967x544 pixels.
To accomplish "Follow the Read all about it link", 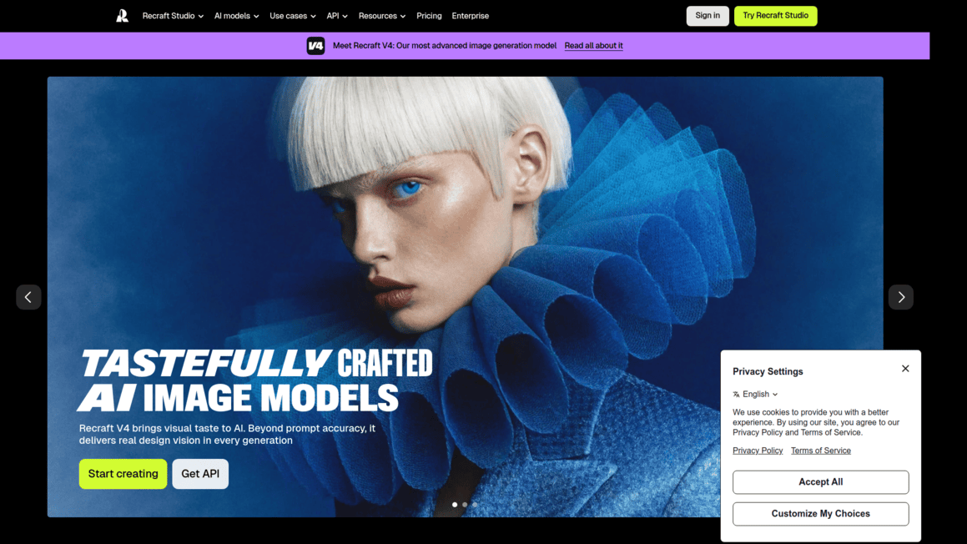I will (593, 46).
